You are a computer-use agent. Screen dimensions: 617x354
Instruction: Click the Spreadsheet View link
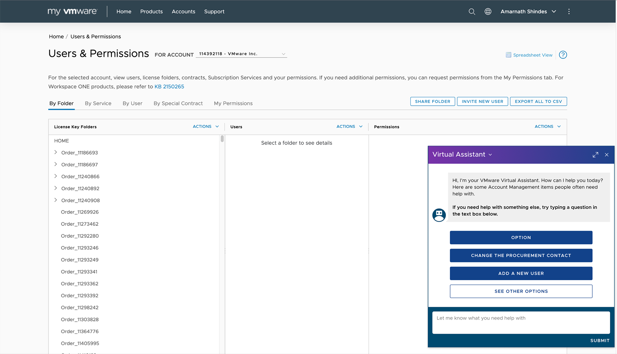tap(533, 55)
